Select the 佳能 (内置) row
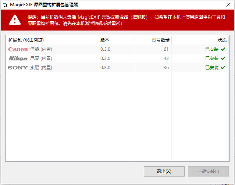Image resolution: width=235 pixels, height=185 pixels. [117, 49]
